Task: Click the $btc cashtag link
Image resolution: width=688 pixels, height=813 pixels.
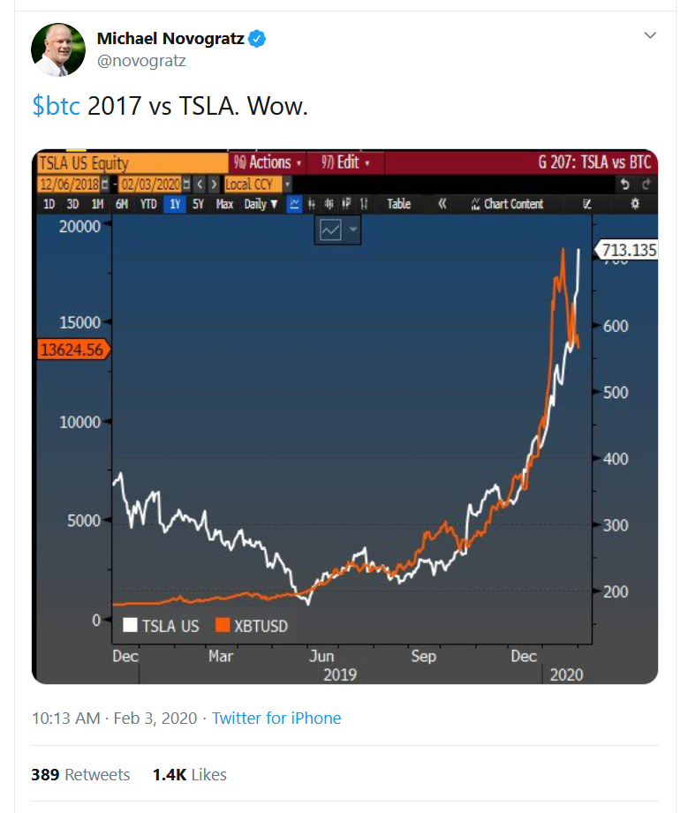Action: (57, 106)
